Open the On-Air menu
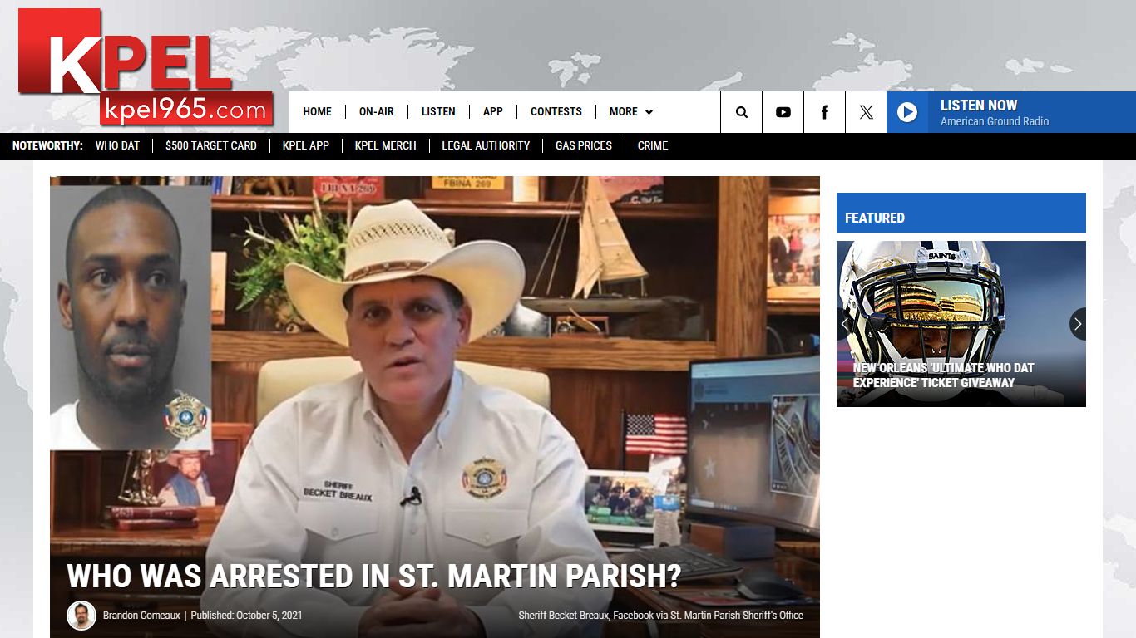This screenshot has height=638, width=1136. coord(377,111)
